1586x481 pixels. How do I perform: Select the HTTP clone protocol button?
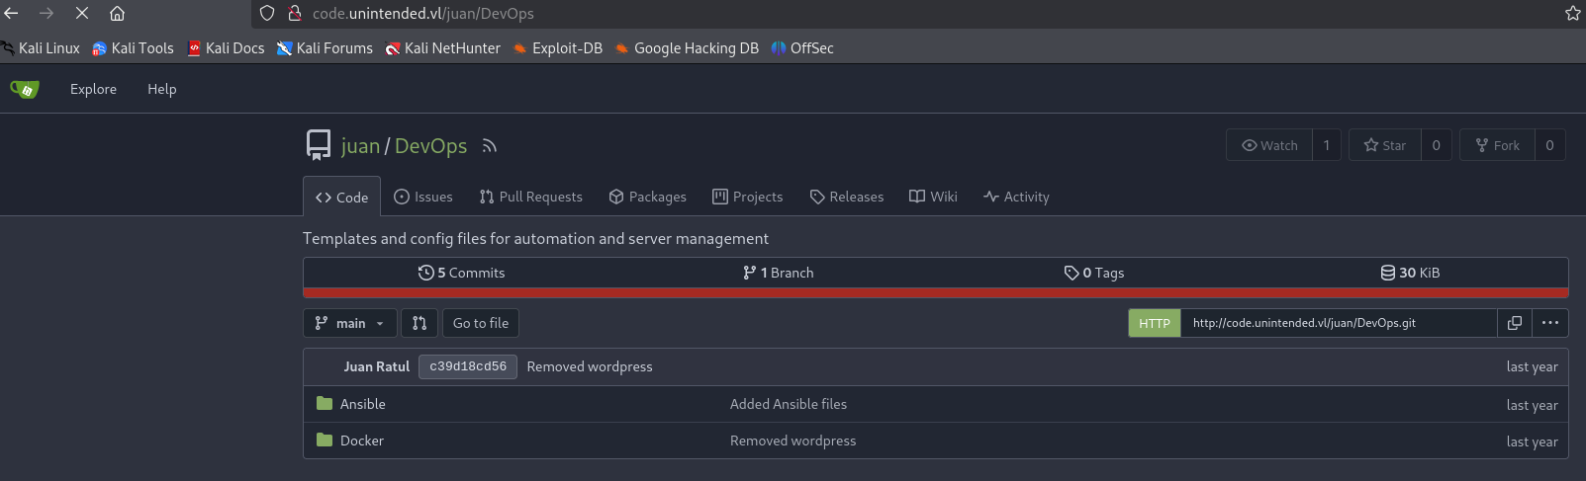1155,323
